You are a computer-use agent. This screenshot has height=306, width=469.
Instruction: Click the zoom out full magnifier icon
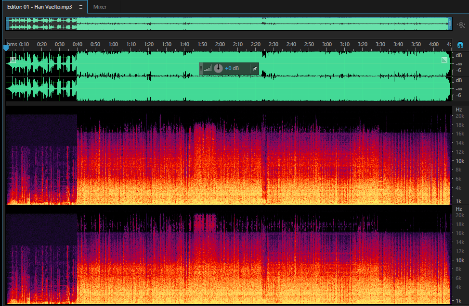click(x=461, y=24)
